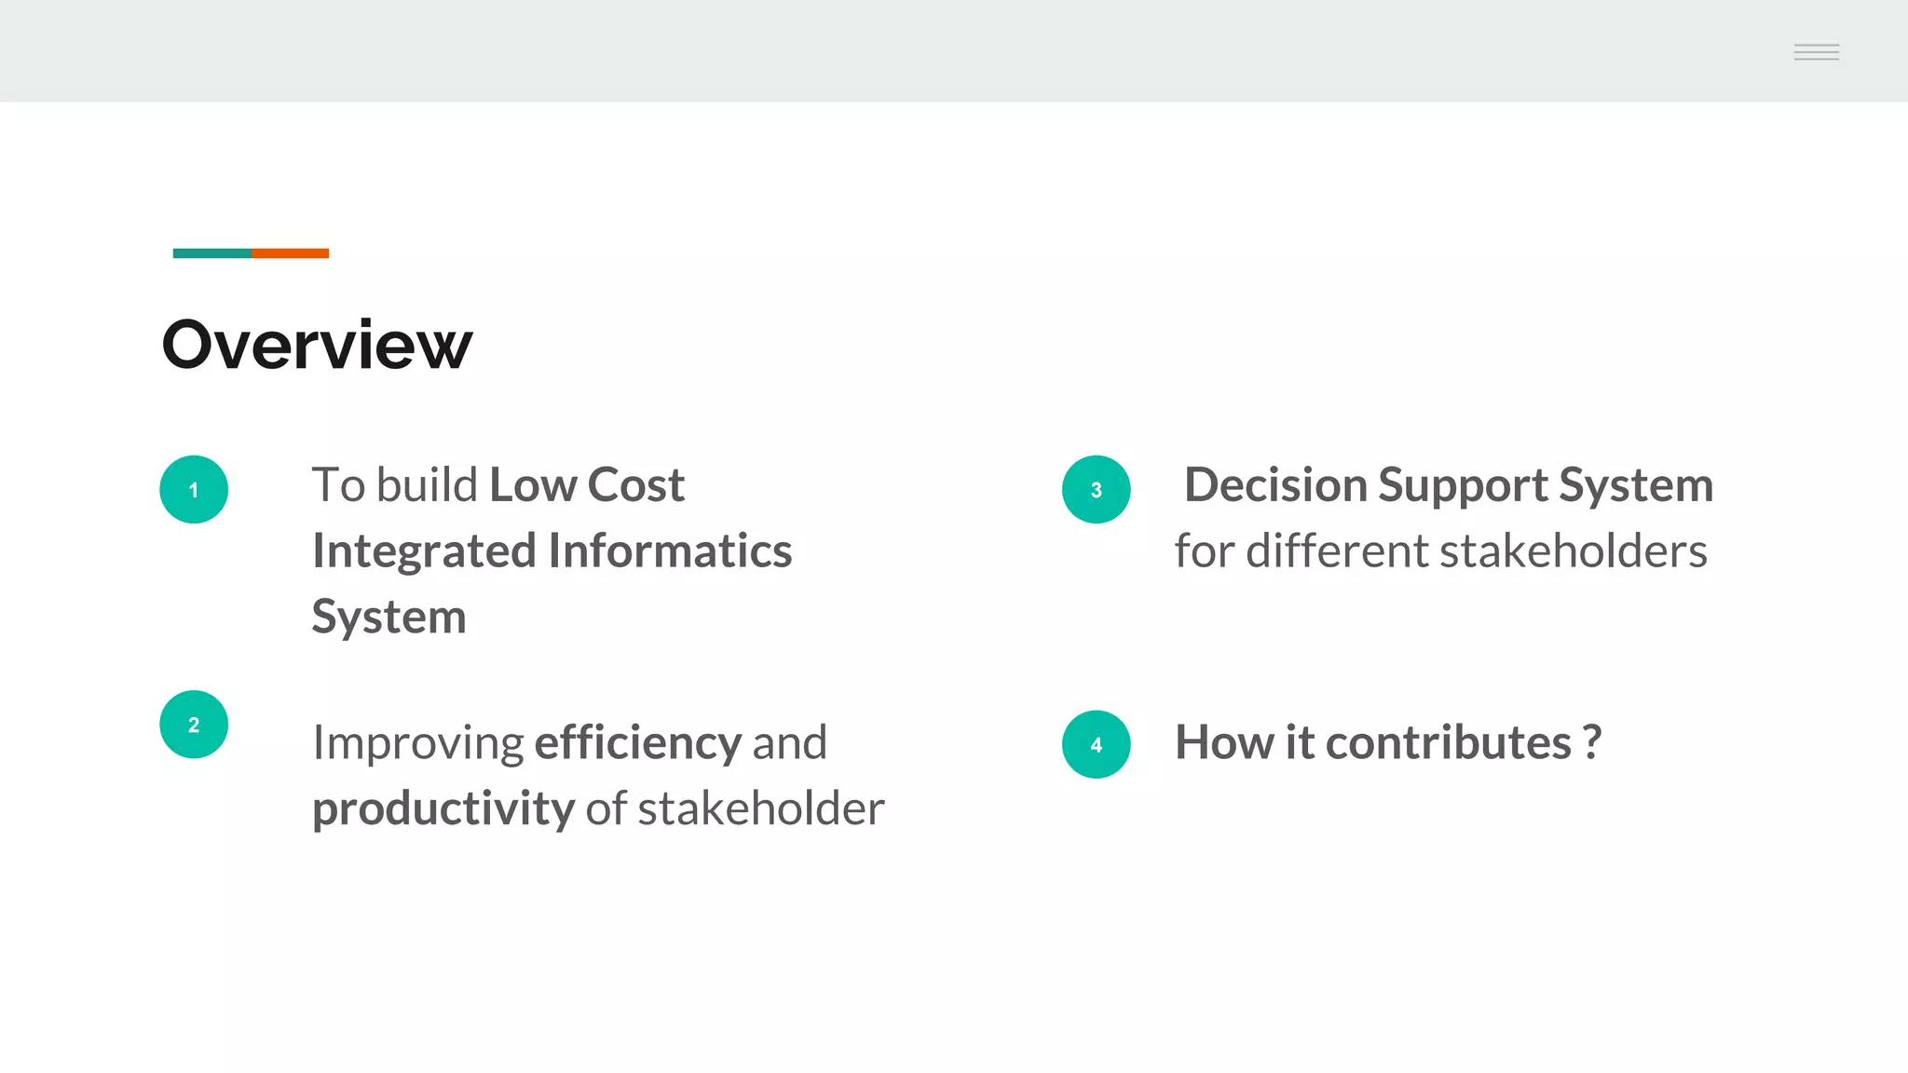Click the numbered circle 4 icon
The height and width of the screenshot is (1073, 1908).
(x=1096, y=744)
